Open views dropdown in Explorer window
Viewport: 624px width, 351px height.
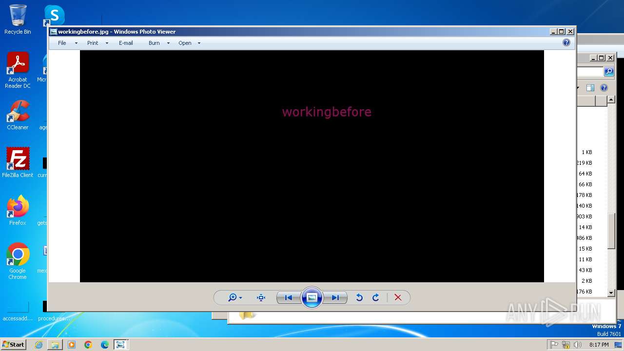click(x=578, y=88)
